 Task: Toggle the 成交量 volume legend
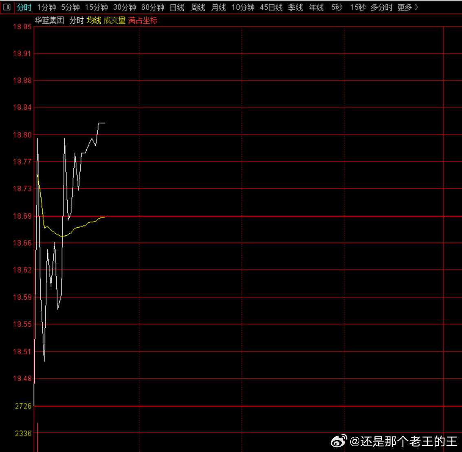[114, 20]
